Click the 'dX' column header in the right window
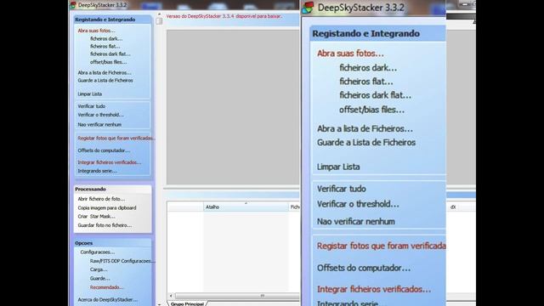The image size is (544, 306). point(453,207)
